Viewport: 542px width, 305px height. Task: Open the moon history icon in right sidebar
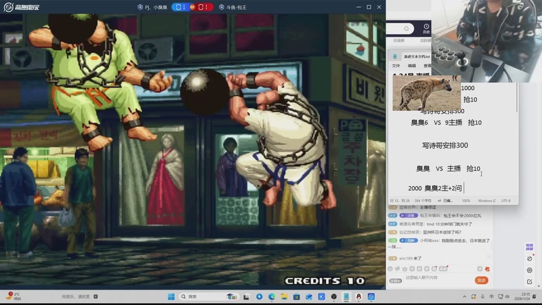click(529, 258)
